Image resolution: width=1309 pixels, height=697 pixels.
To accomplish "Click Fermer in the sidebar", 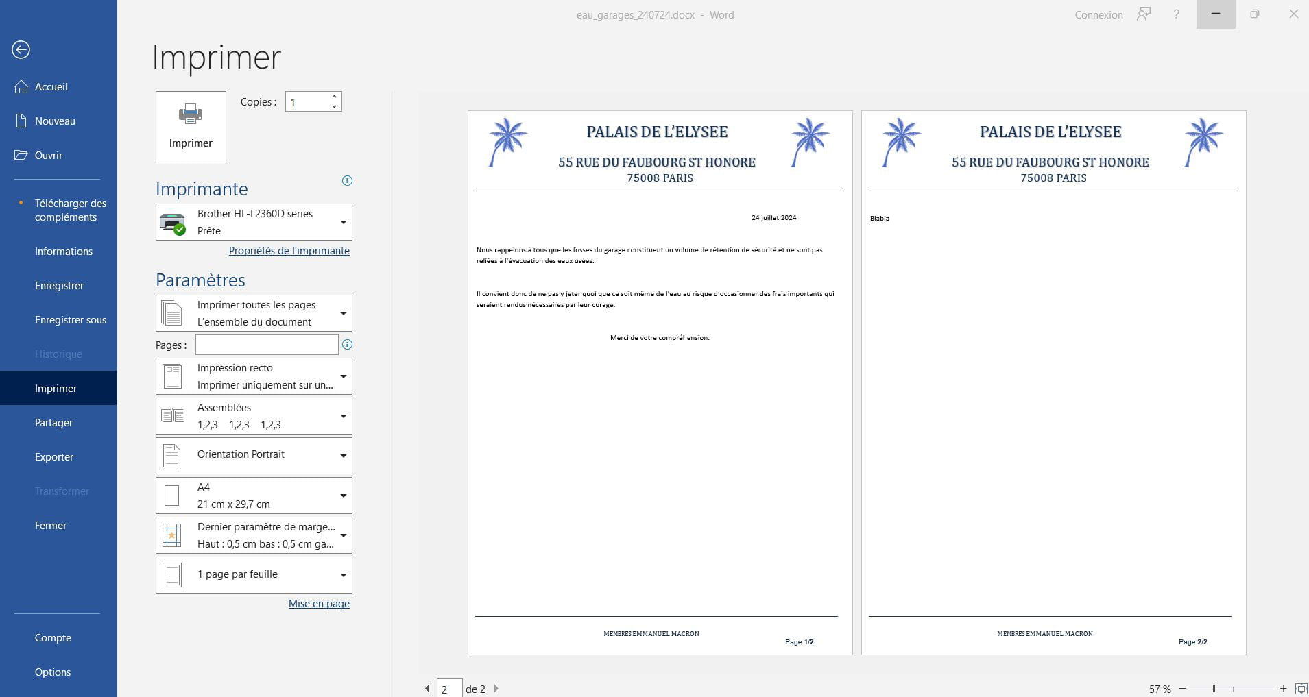I will pos(58,526).
